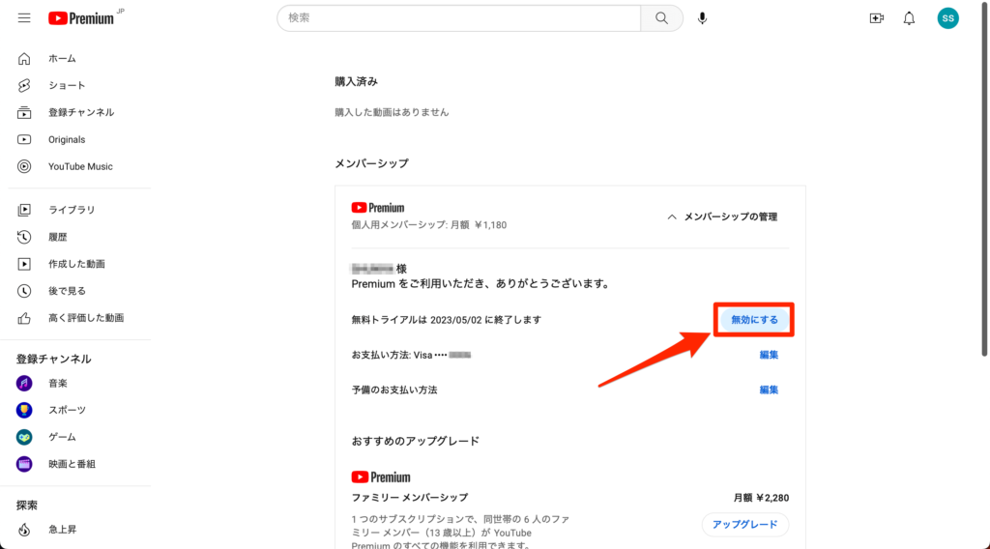The width and height of the screenshot is (990, 549).
Task: Click the Originals icon in sidebar
Action: tap(24, 139)
